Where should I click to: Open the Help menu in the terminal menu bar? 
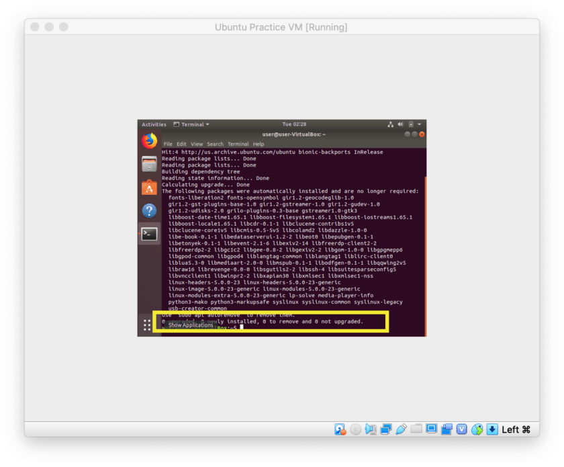258,144
